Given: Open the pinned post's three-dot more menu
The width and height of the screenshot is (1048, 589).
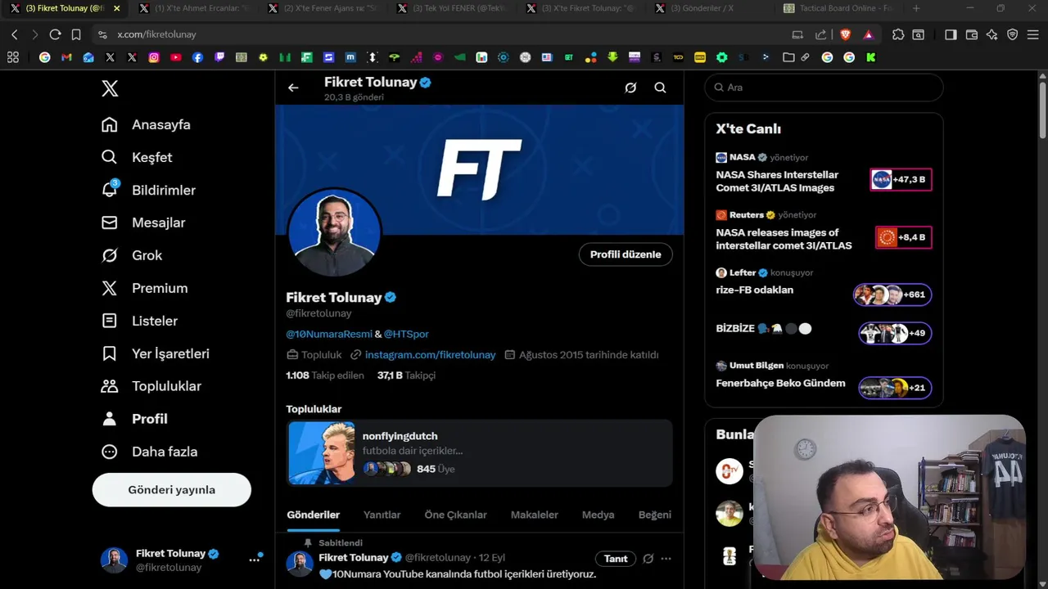Looking at the screenshot, I should [x=666, y=559].
